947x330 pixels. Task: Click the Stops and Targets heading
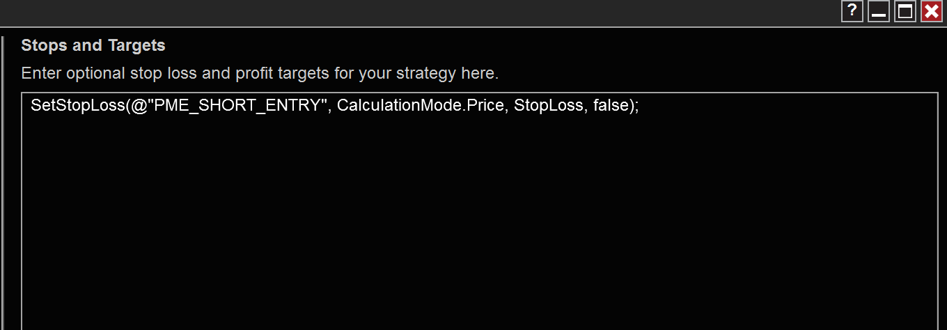[93, 46]
